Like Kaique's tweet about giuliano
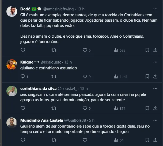The image size is (163, 146). point(85,77)
